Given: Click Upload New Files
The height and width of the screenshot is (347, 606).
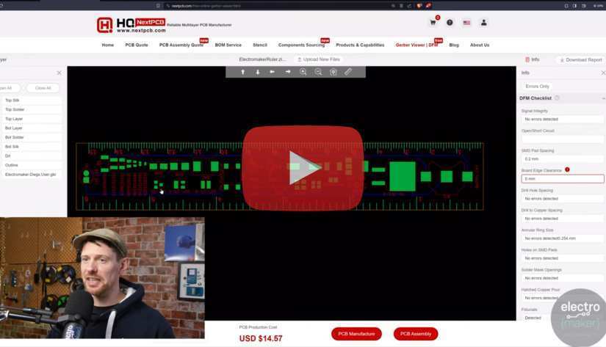Looking at the screenshot, I should click(x=319, y=59).
